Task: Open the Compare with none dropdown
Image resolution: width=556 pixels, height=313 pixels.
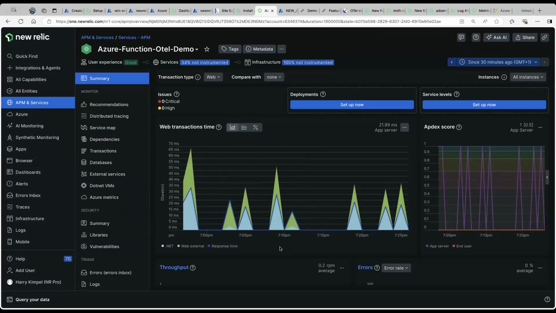Action: pos(274,77)
